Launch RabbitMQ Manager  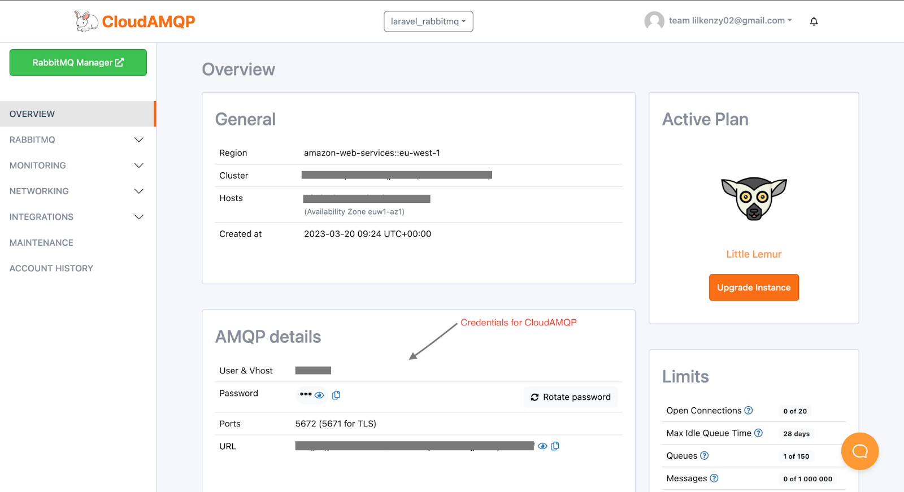pos(78,63)
